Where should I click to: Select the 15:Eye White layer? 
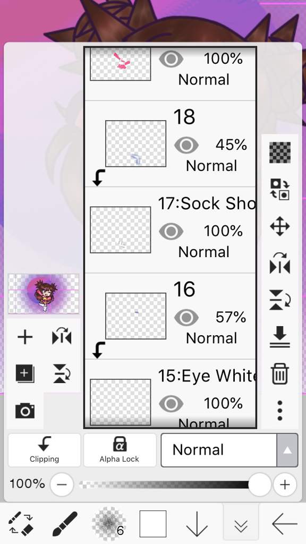coord(170,394)
